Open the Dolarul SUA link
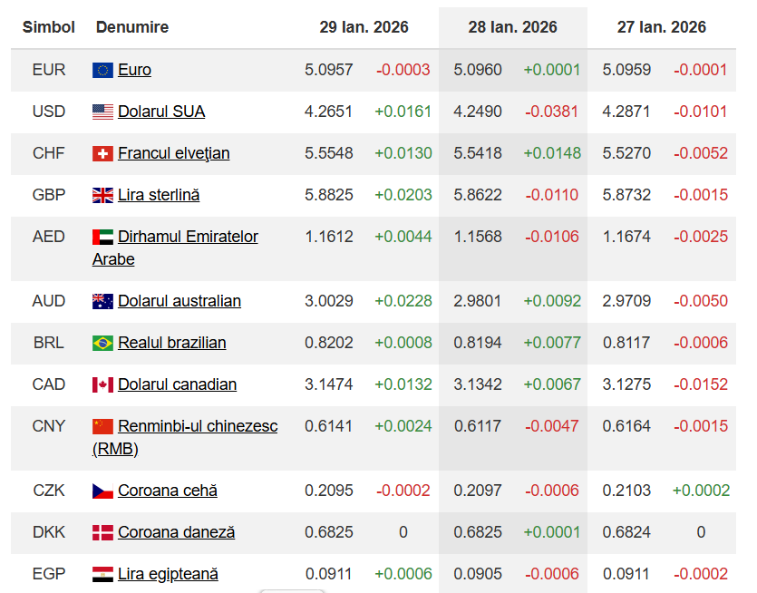The image size is (757, 593). pyautogui.click(x=161, y=112)
